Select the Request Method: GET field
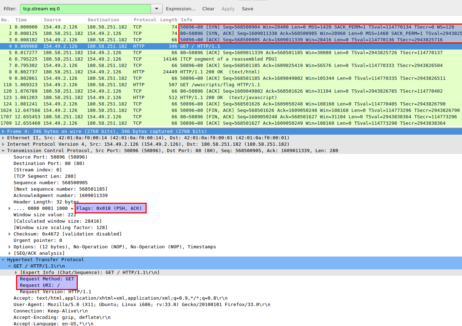Screen dimensions: 462x326 pos(47,279)
